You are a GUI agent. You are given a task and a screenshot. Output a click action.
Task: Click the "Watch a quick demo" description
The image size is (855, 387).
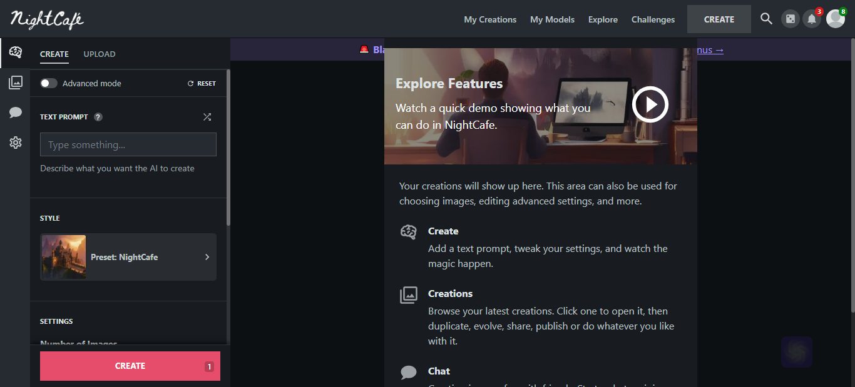493,116
